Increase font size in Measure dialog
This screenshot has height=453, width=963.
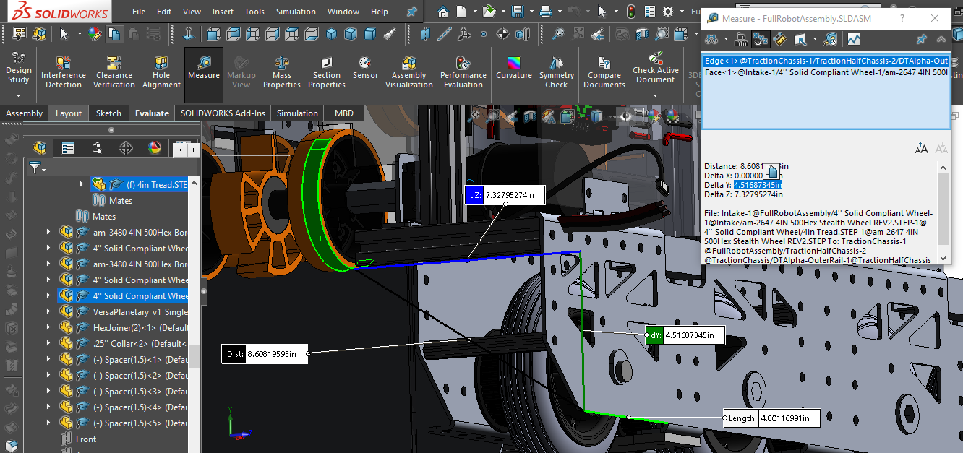pyautogui.click(x=921, y=149)
